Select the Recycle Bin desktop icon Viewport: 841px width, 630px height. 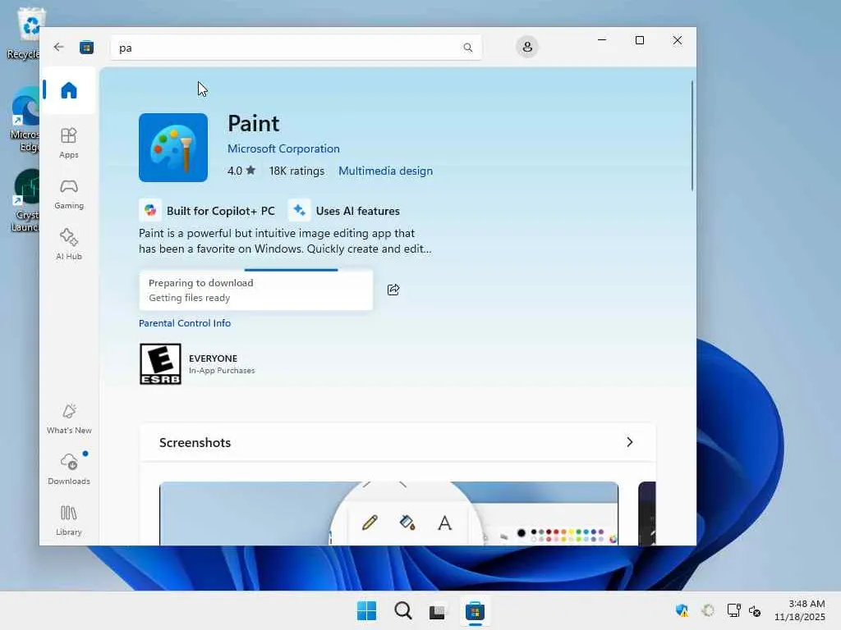[24, 33]
